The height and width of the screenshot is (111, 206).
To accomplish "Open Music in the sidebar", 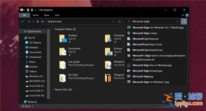I will pyautogui.click(x=31, y=62).
